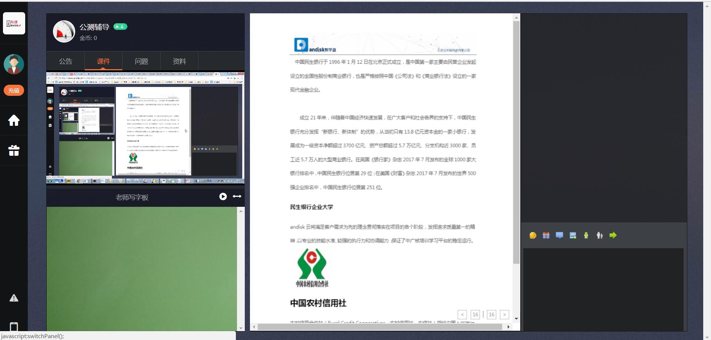This screenshot has width=711, height=340.
Task: Switch to the 问题 tab
Action: [x=141, y=61]
